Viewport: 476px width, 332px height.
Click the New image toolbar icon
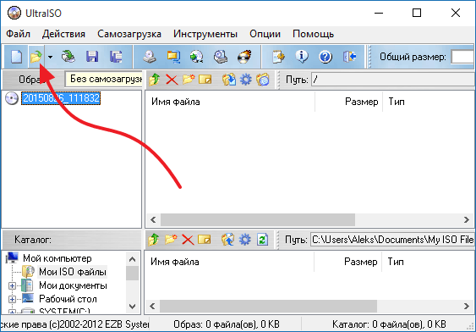[16, 57]
